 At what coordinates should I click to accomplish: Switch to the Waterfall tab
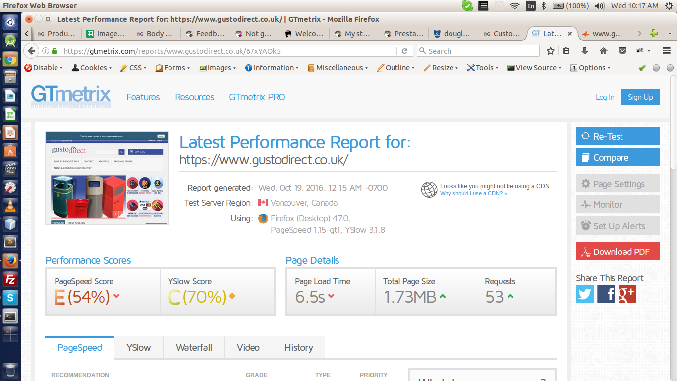pos(194,347)
